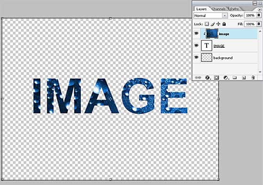
Task: Click the top center transform handle
Action: (110, 18)
